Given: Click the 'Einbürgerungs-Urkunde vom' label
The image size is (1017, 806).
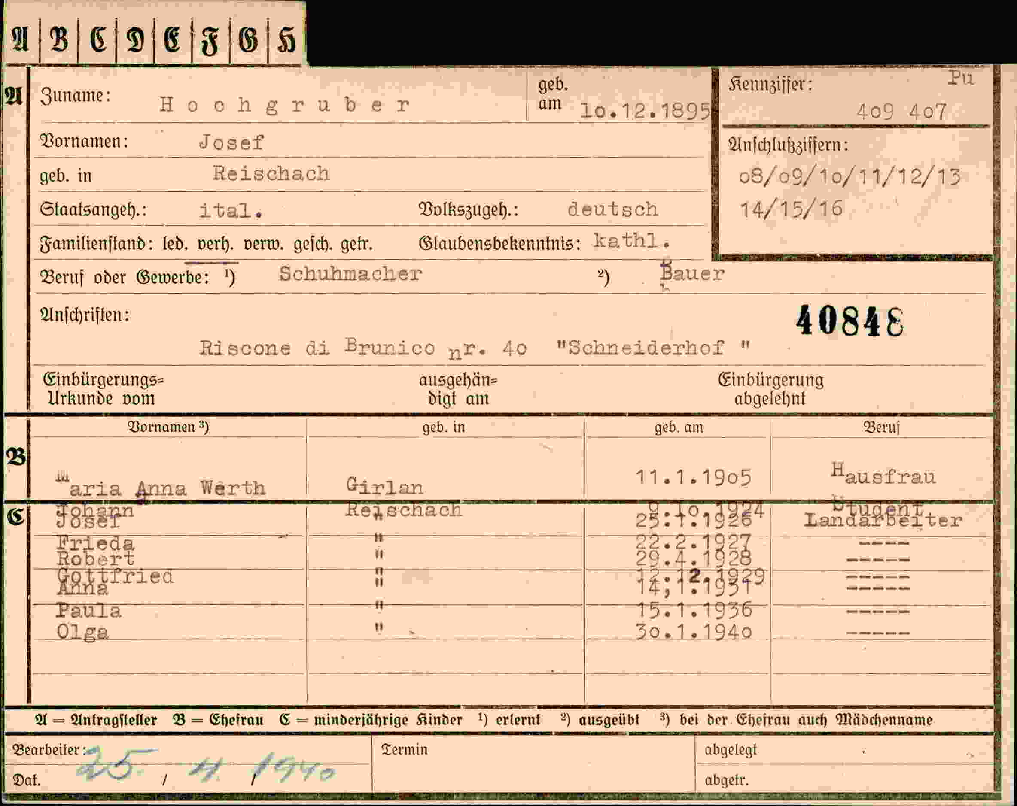Looking at the screenshot, I should [104, 389].
